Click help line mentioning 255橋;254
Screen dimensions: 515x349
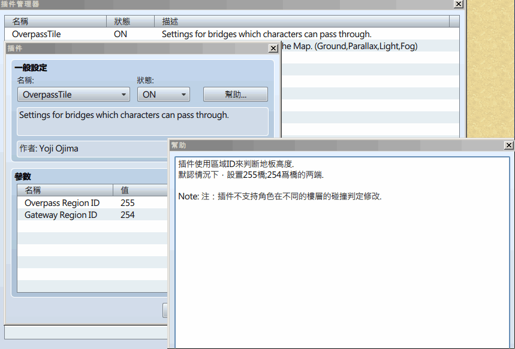(251, 175)
